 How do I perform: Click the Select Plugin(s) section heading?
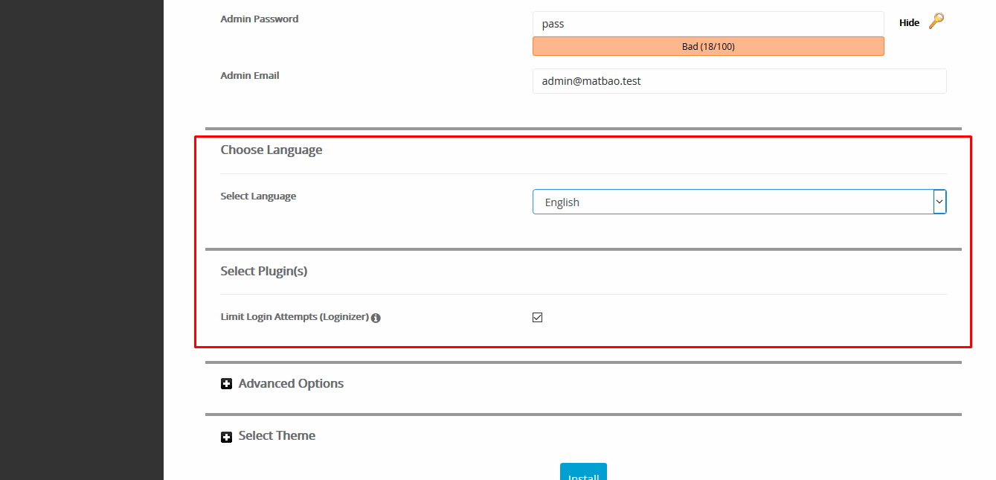(x=264, y=271)
